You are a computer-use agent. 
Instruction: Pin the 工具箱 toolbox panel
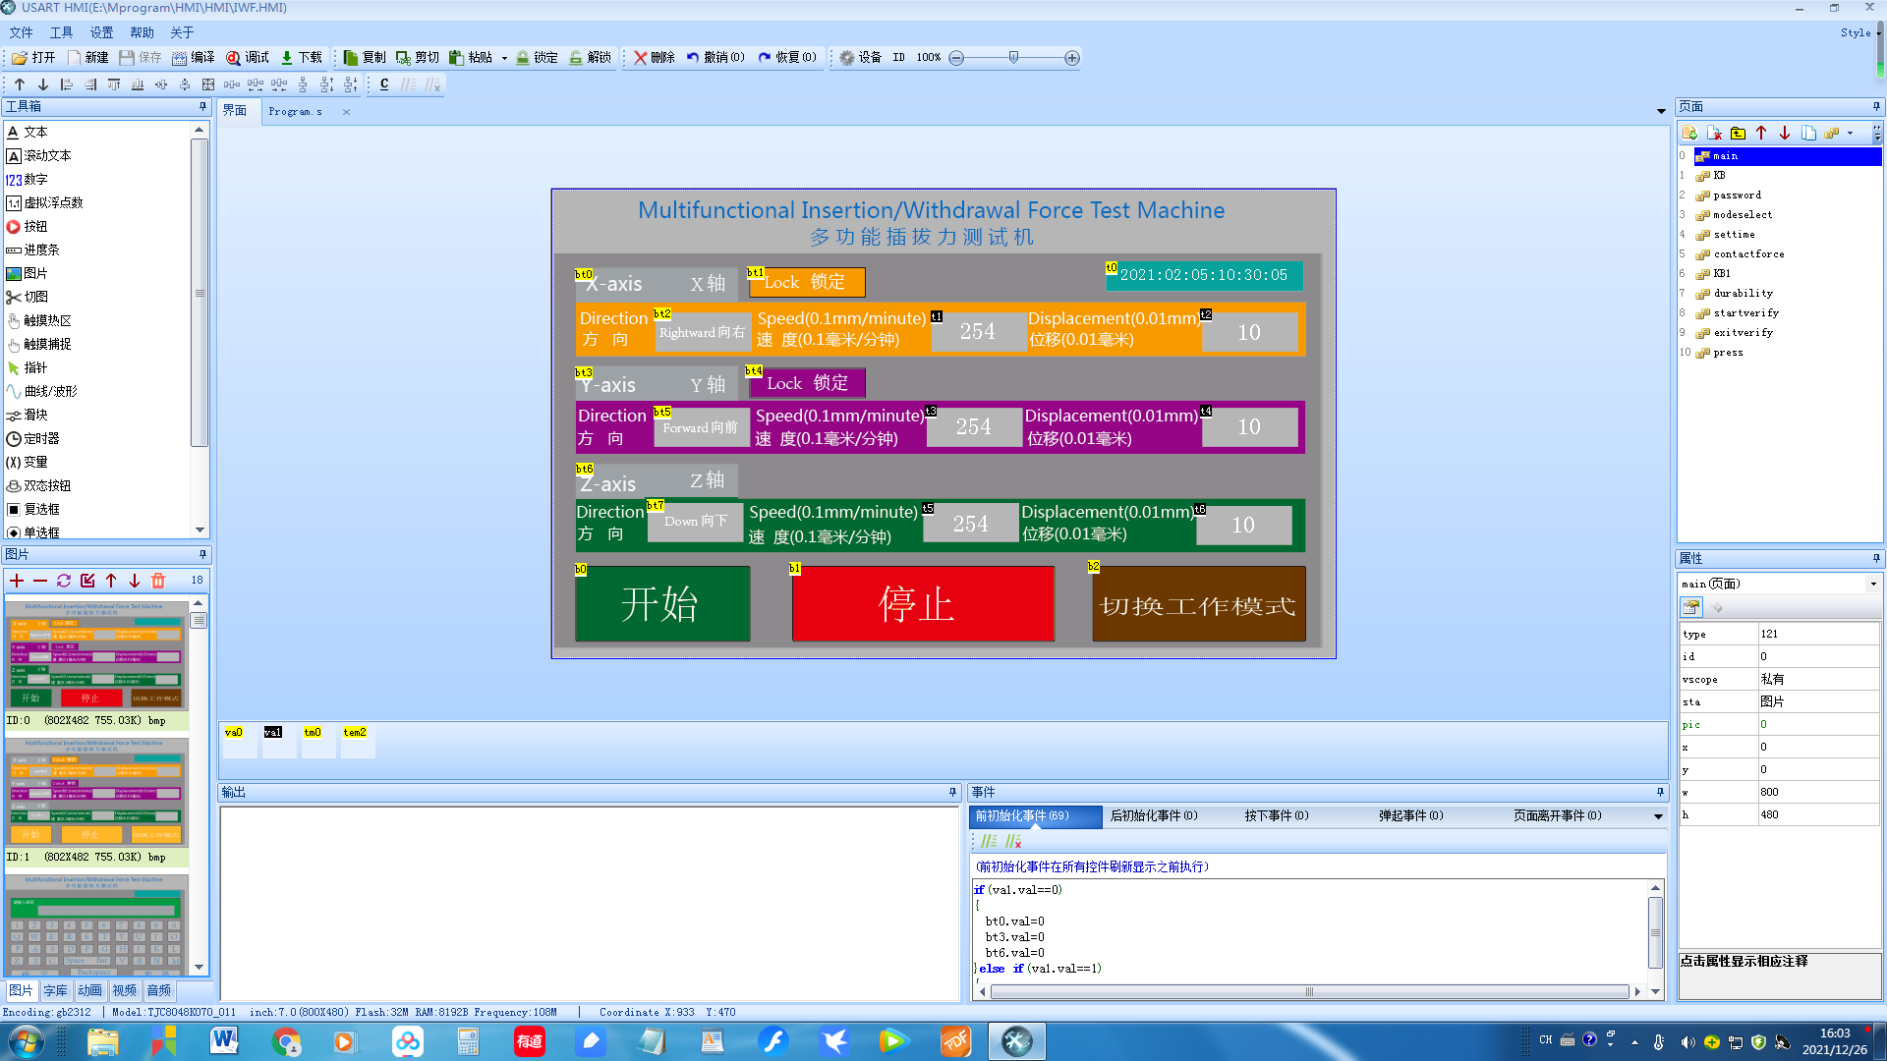203,106
